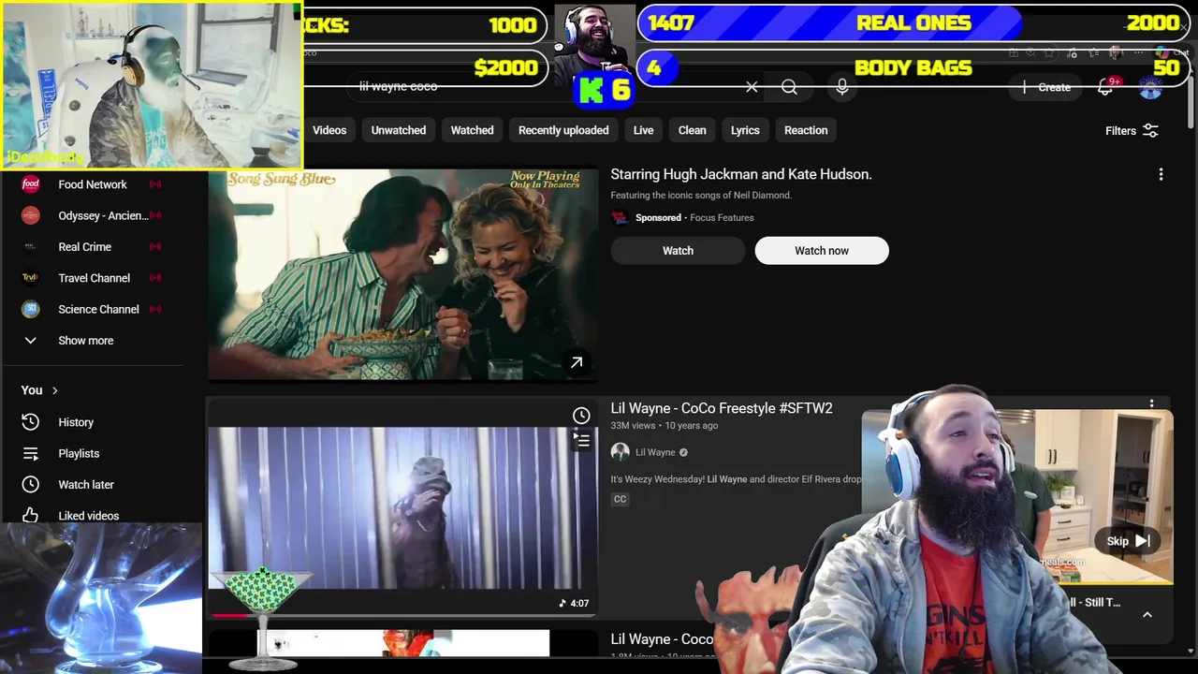Select the Videos filter chip
Viewport: 1198px width, 674px height.
click(x=329, y=130)
